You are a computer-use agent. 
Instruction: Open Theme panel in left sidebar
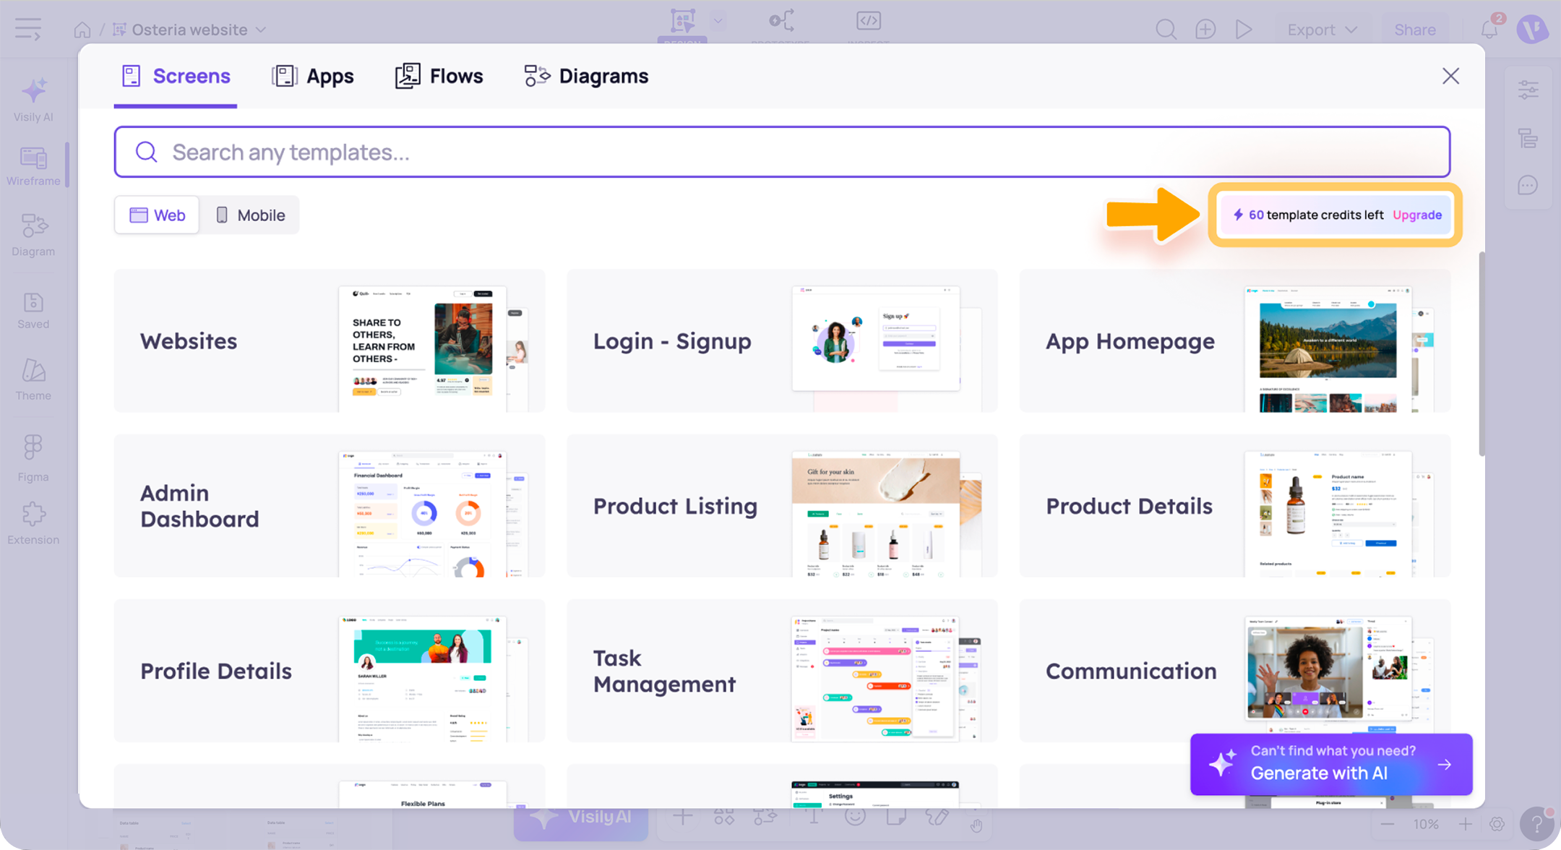point(33,380)
